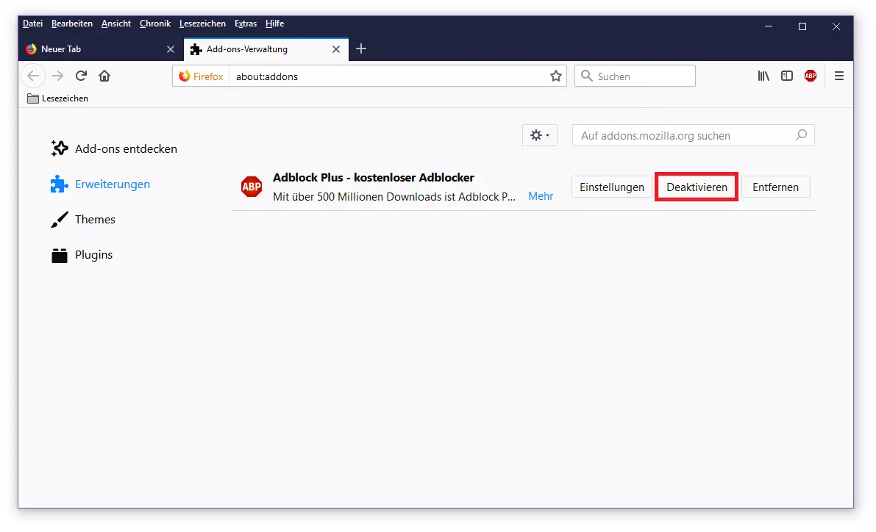Click the ABP extension logo in list
876x532 pixels.
(x=252, y=187)
